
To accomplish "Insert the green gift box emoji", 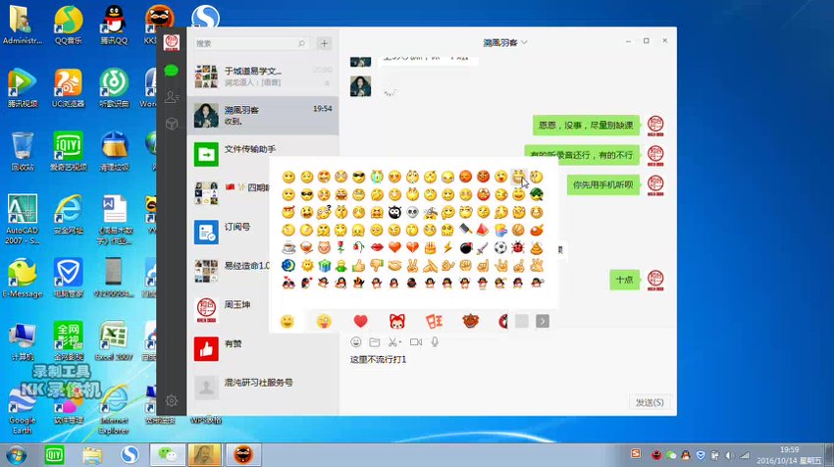I will (x=324, y=266).
